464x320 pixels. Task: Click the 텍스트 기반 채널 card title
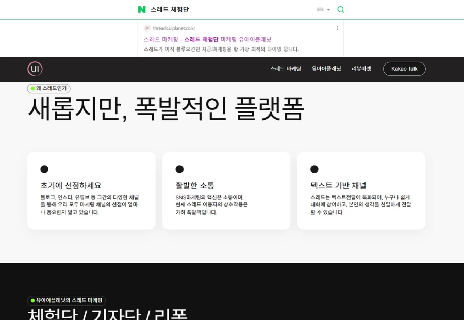(338, 185)
